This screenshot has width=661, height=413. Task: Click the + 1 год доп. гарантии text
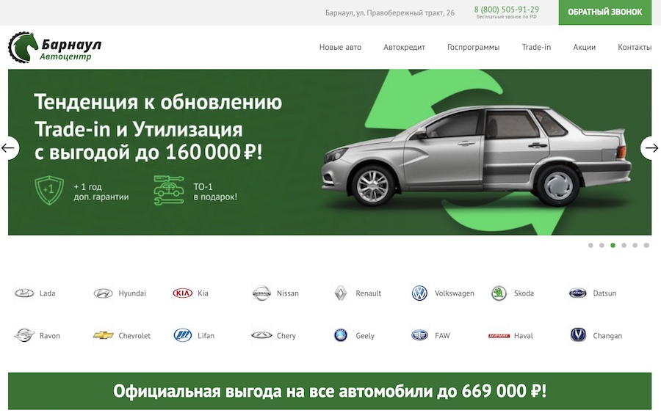(101, 191)
